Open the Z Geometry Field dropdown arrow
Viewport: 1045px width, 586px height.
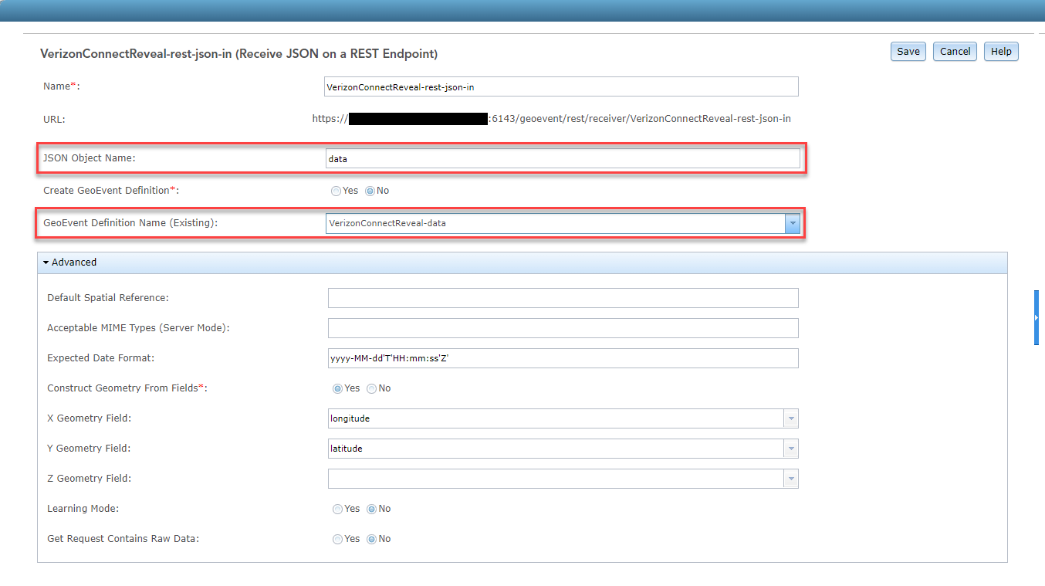(791, 479)
